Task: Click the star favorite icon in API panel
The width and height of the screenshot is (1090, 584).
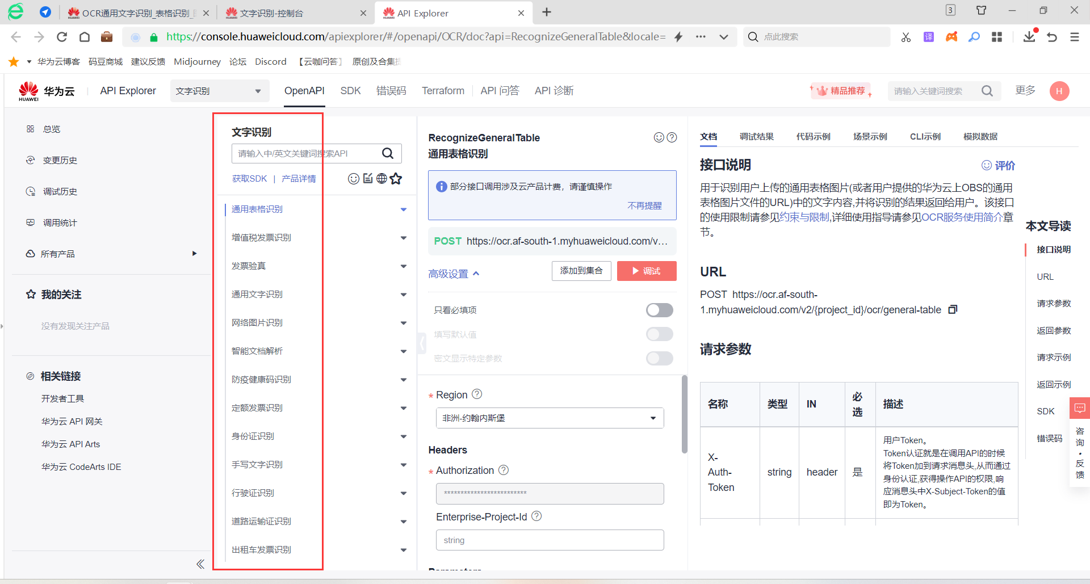Action: click(x=396, y=179)
